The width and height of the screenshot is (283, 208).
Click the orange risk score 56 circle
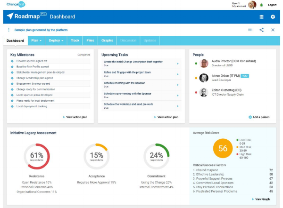coord(223,148)
